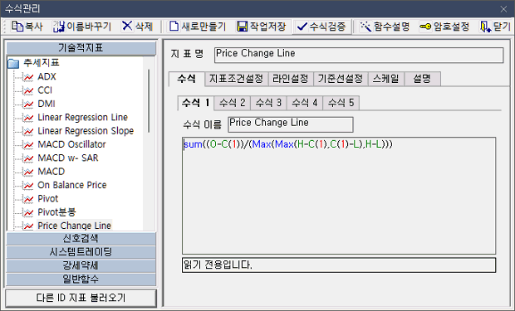The width and height of the screenshot is (515, 311).
Task: Select Linear Regression Slope label
Action: click(86, 131)
